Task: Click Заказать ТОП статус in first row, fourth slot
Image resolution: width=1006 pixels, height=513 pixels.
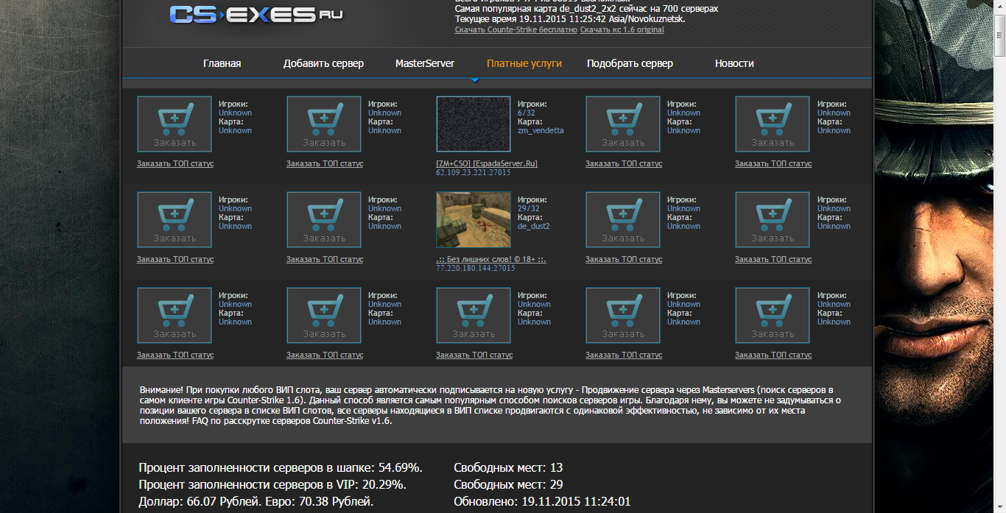Action: 624,163
